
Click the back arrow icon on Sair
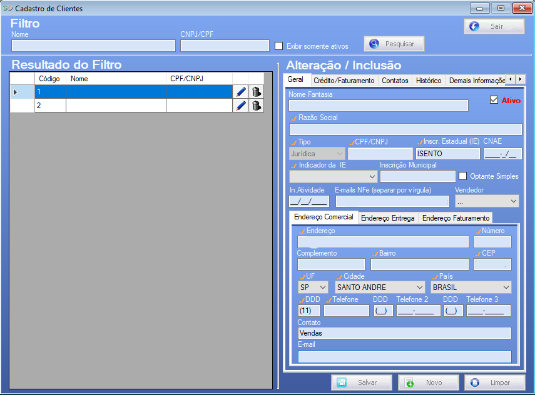(474, 26)
